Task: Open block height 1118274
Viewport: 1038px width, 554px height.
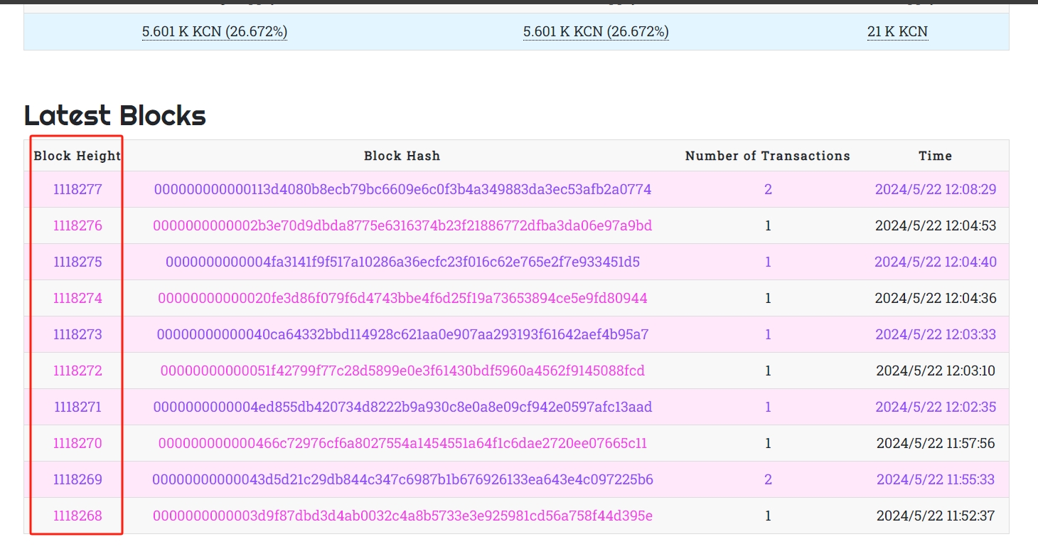Action: click(77, 299)
